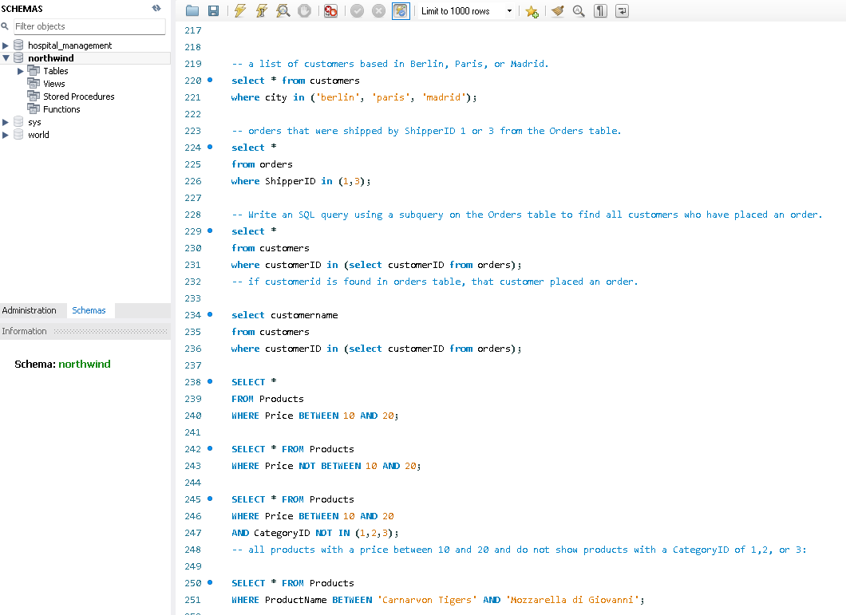
Task: Run EXPLAIN on current statement
Action: pyautogui.click(x=283, y=11)
